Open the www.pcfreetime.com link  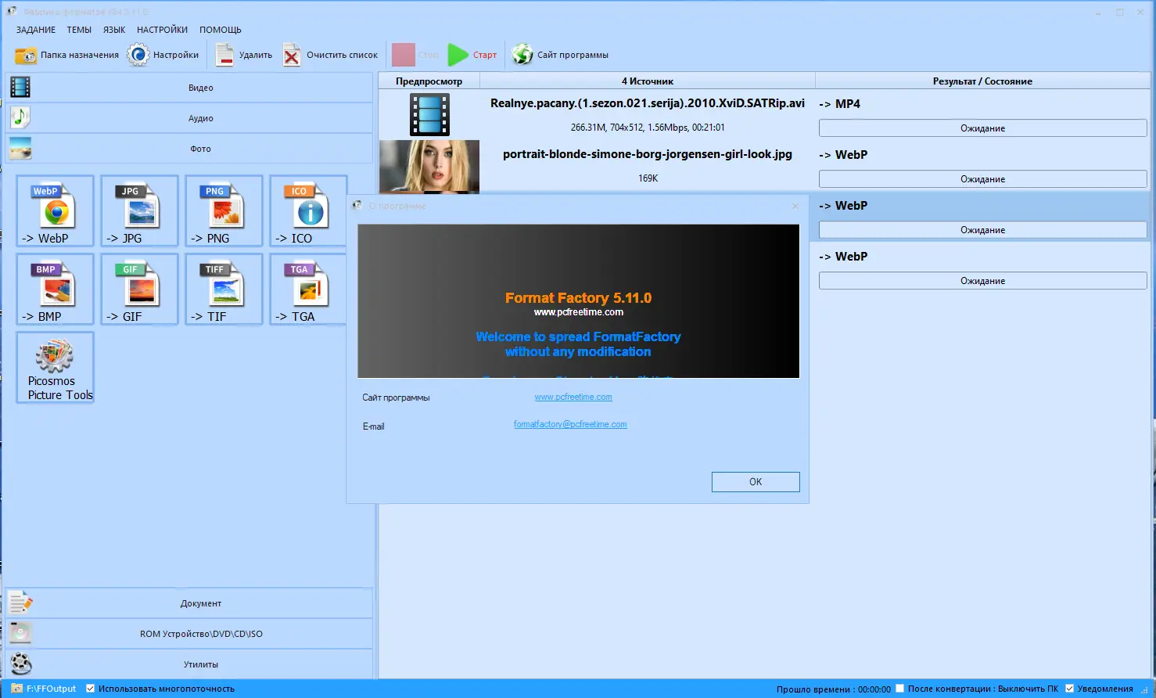pos(573,397)
